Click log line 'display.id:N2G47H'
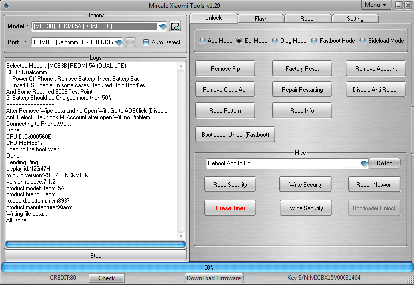 click(x=28, y=169)
